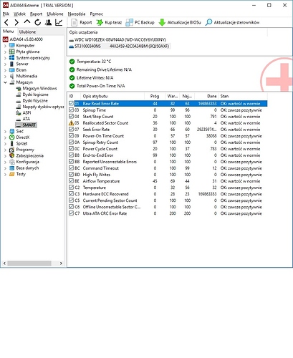The image size is (293, 358).
Task: Switch to the Ulubione tab
Action: tap(27, 32)
